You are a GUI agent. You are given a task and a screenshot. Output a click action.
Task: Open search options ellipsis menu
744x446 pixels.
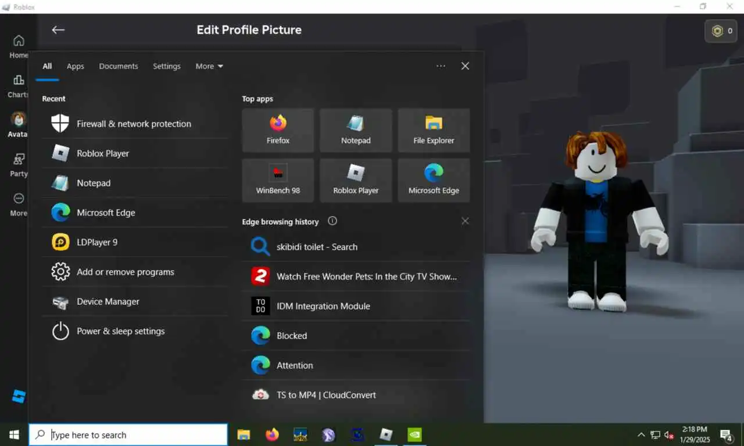point(441,66)
